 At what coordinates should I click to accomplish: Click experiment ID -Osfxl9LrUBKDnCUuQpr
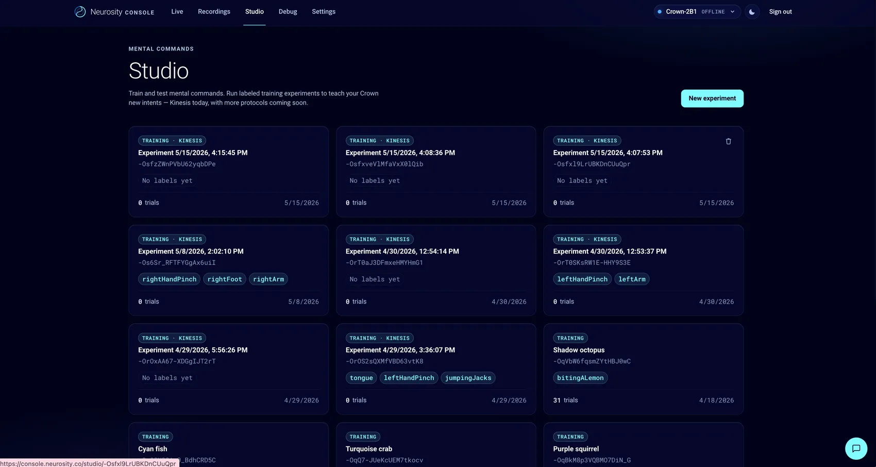point(592,164)
